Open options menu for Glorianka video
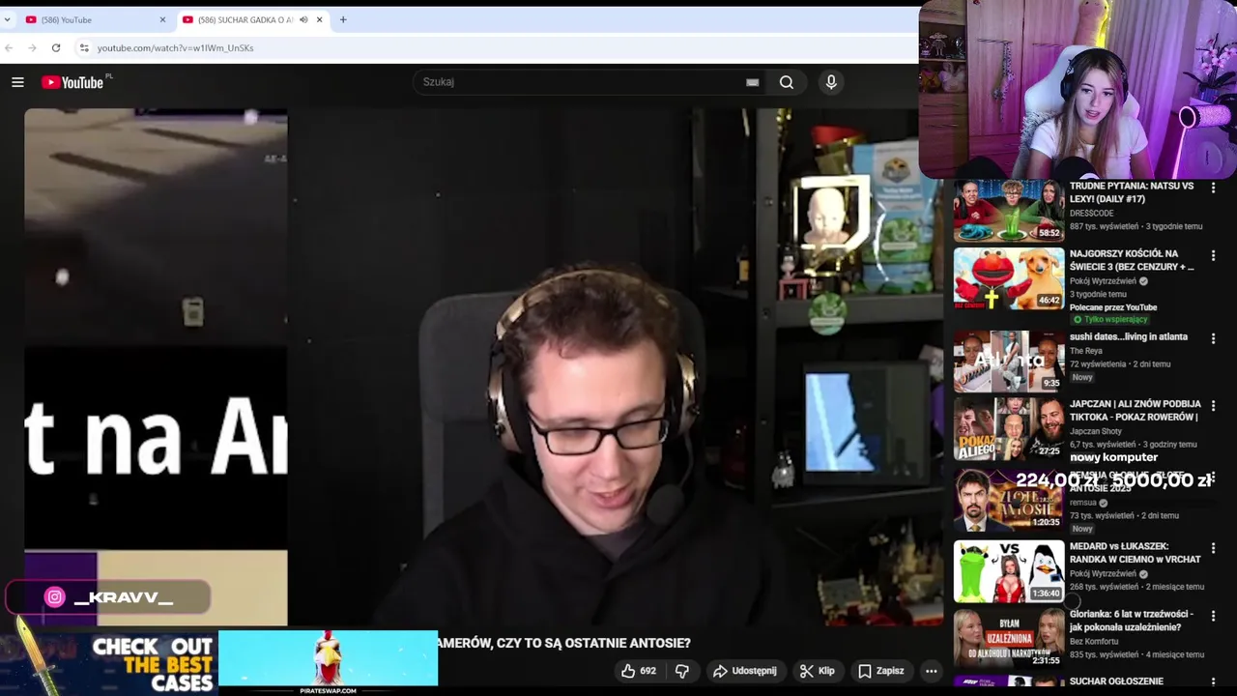 1213,616
